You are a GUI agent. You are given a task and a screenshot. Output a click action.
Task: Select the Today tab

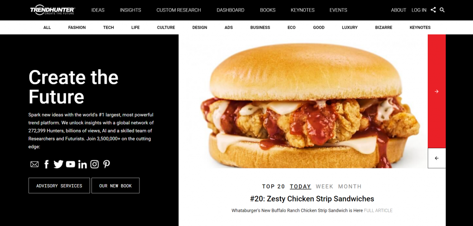300,186
